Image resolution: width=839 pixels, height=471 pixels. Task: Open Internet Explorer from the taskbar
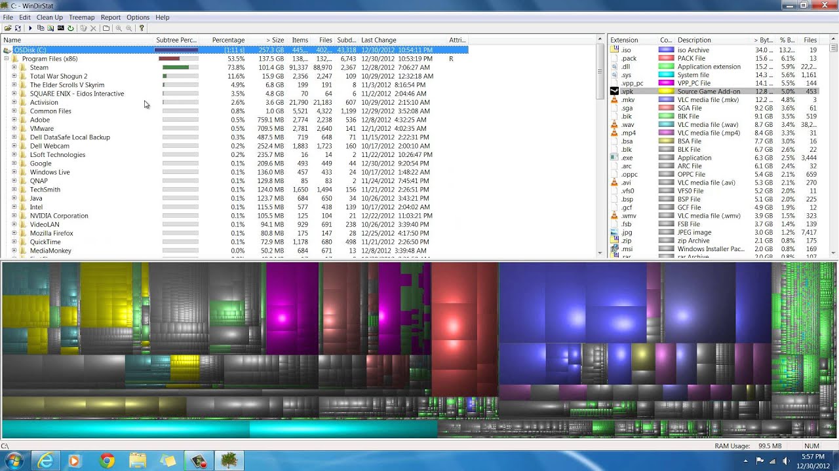[x=45, y=461]
